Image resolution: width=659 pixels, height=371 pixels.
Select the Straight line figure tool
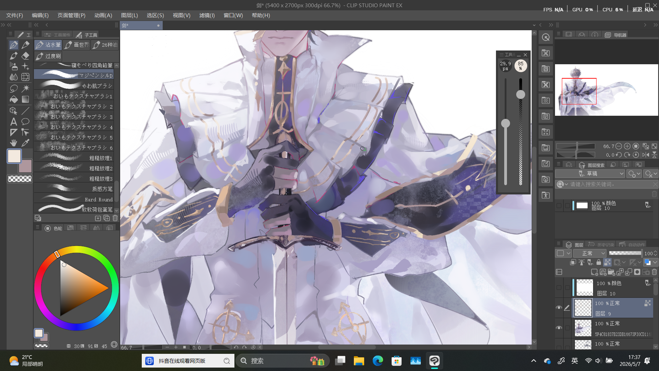(25, 111)
